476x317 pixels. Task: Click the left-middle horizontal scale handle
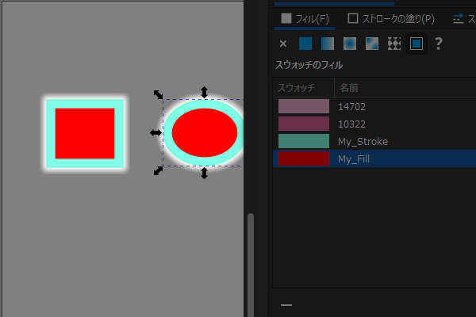pyautogui.click(x=155, y=132)
